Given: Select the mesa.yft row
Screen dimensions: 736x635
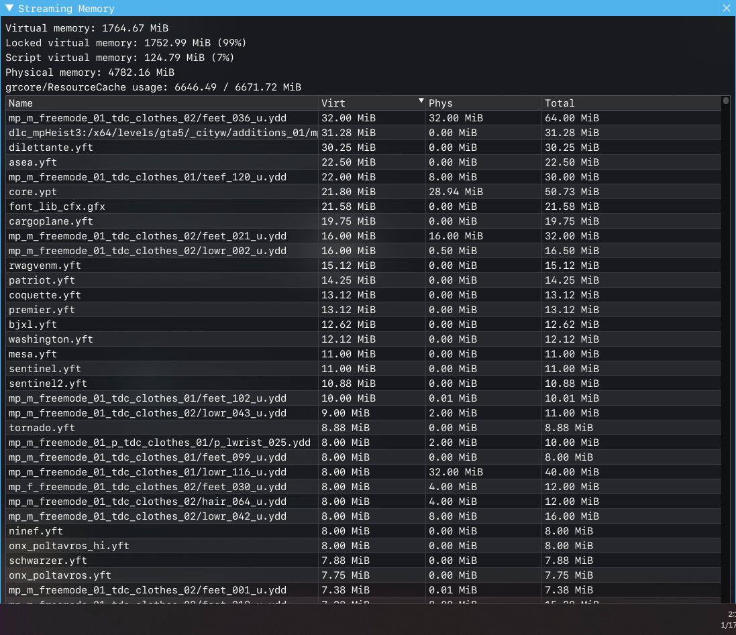Looking at the screenshot, I should [x=364, y=354].
